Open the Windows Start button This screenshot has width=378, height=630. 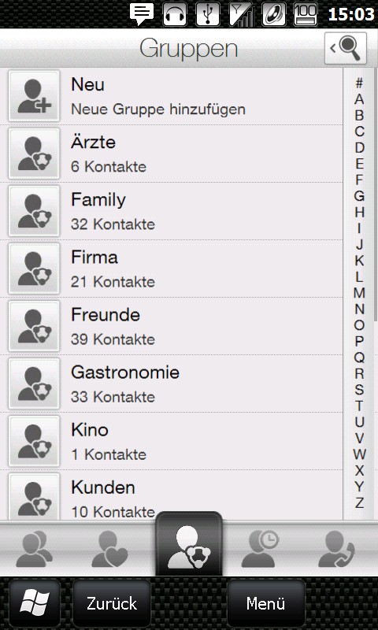pos(35,603)
